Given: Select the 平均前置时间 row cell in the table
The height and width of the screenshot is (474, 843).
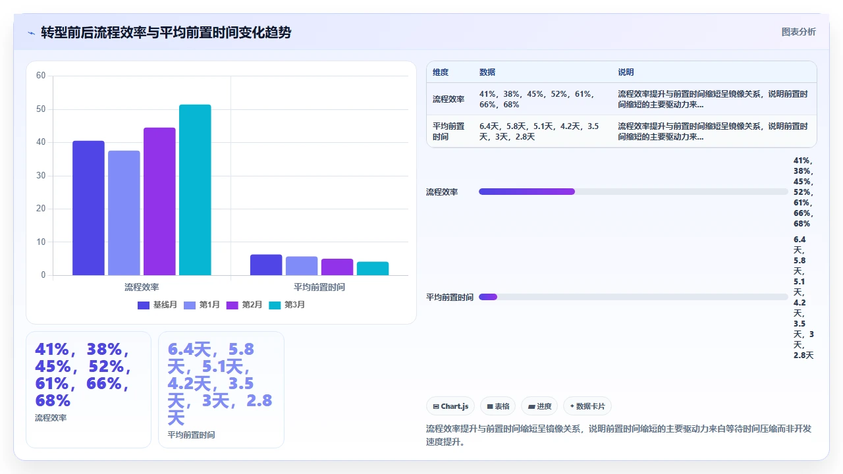Looking at the screenshot, I should [x=449, y=132].
